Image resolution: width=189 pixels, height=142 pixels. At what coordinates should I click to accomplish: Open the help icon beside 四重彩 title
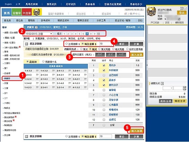(36, 27)
